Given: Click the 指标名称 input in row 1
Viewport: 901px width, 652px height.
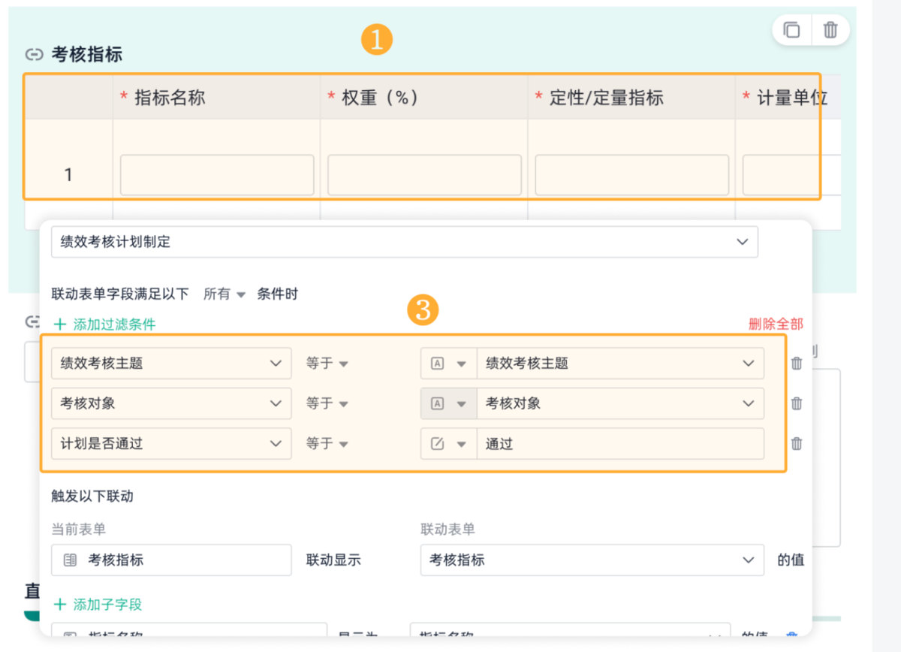Looking at the screenshot, I should (x=217, y=175).
